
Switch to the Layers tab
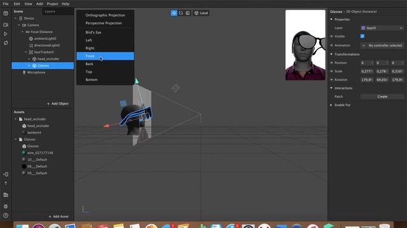50,11
